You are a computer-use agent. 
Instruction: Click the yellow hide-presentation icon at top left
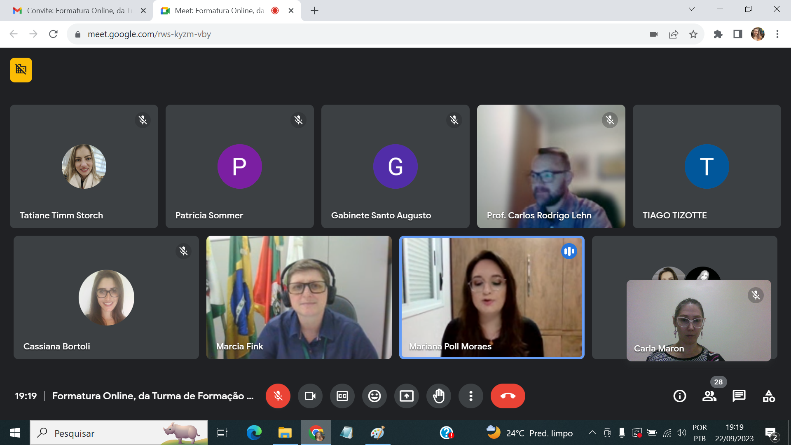point(21,70)
